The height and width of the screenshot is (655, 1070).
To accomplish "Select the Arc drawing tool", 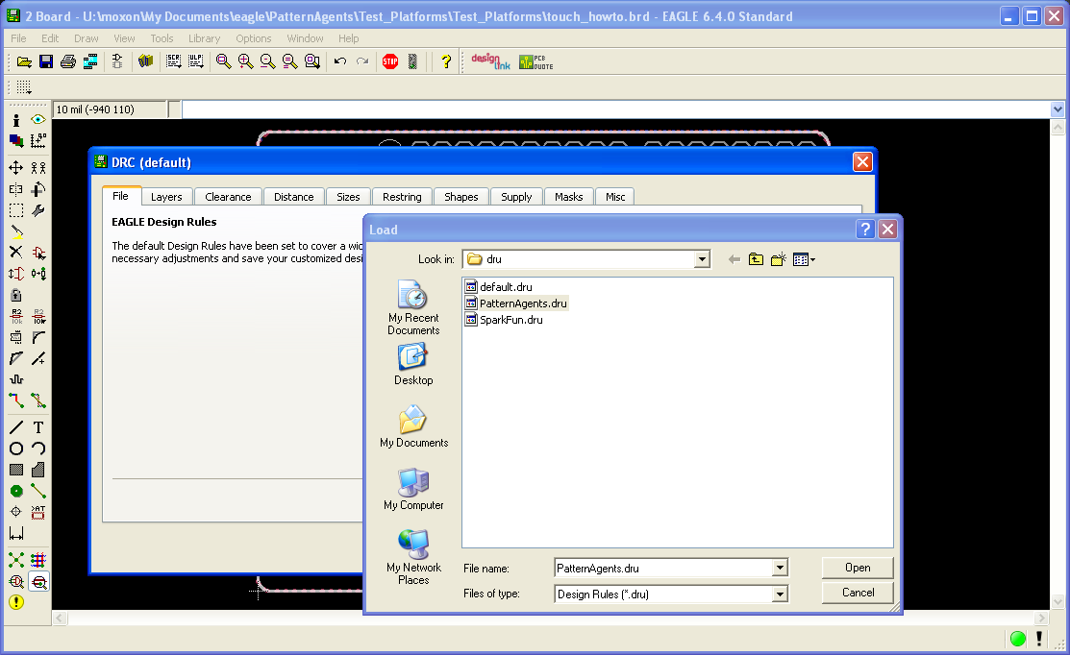I will 38,449.
